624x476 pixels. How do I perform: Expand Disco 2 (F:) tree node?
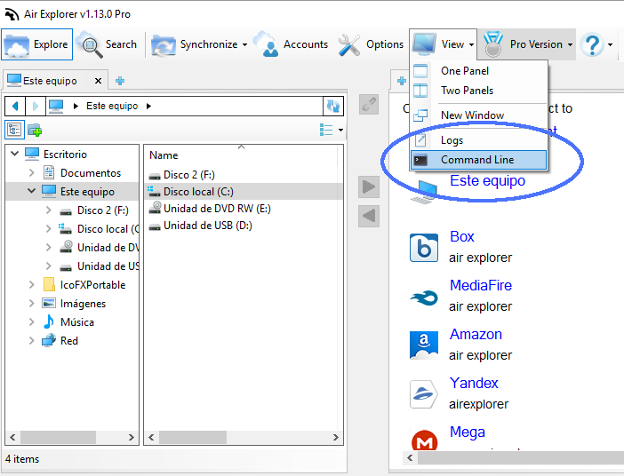point(49,210)
